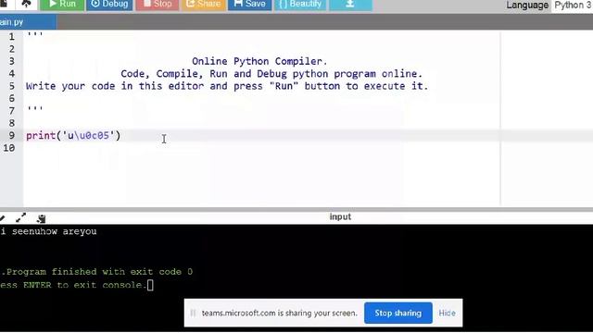Viewport: 593px width, 333px height.
Task: Save the project with Save button
Action: 249,4
